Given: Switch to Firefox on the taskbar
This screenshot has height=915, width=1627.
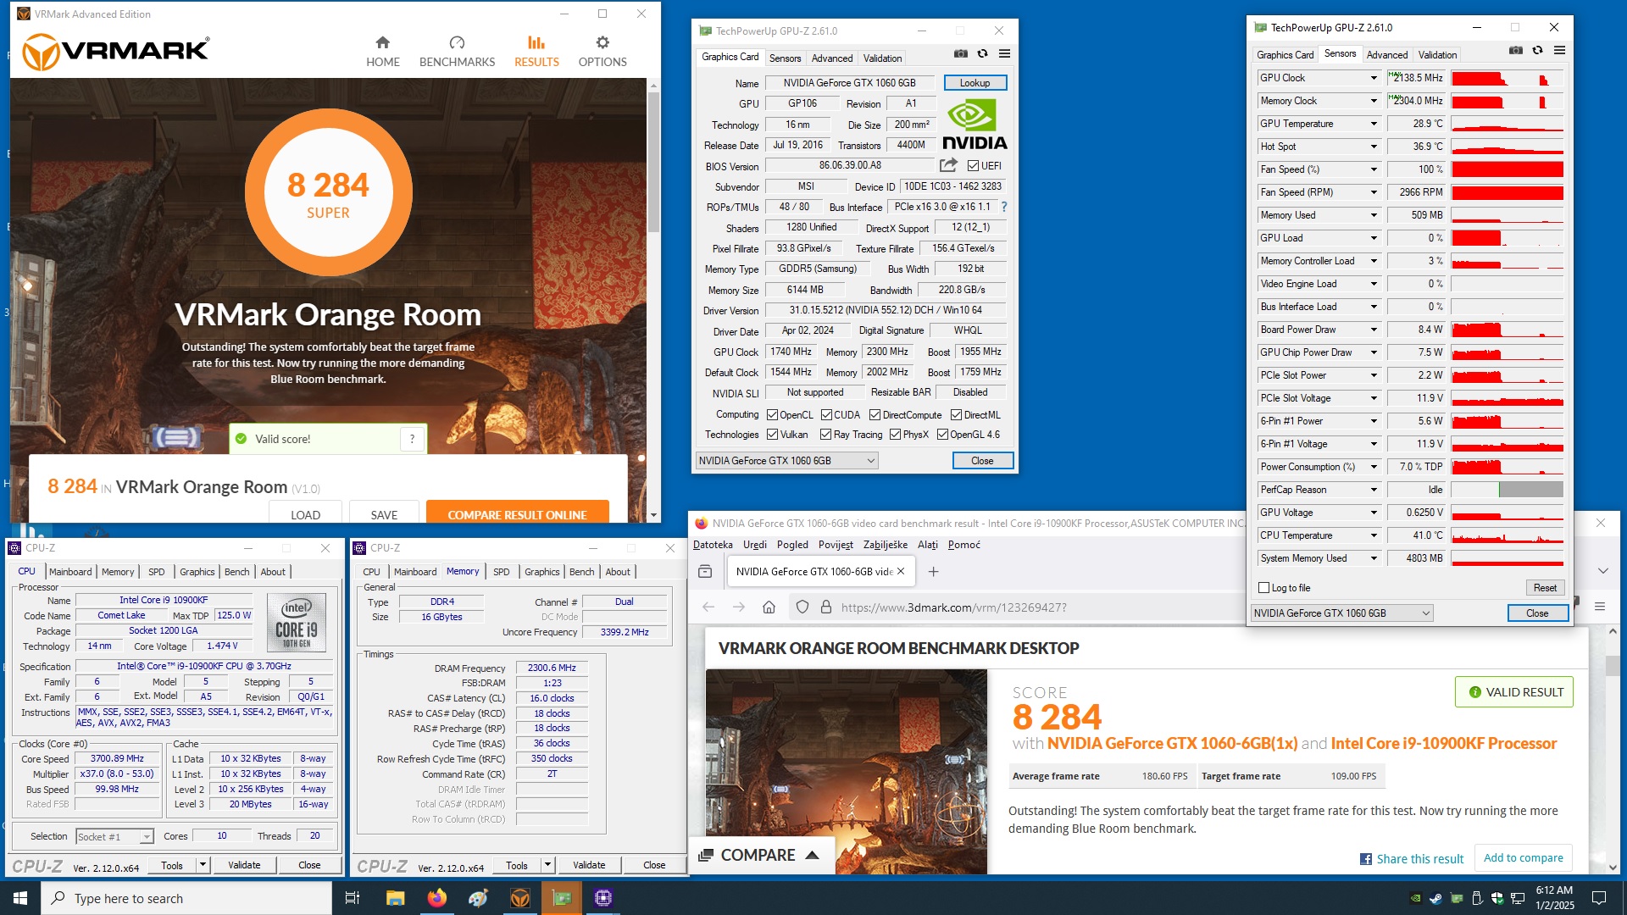Looking at the screenshot, I should [x=436, y=898].
